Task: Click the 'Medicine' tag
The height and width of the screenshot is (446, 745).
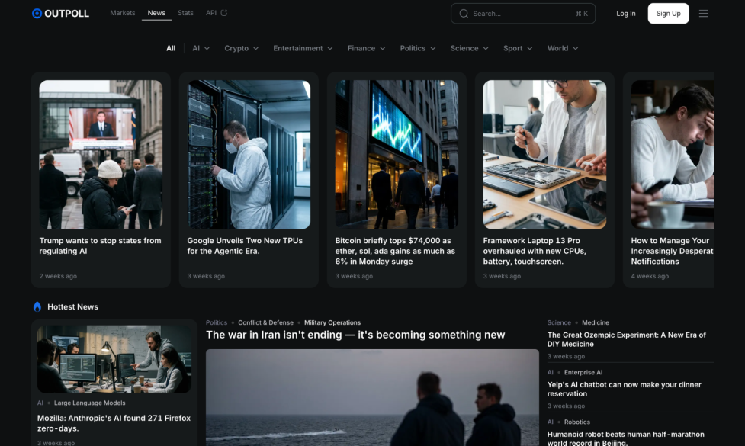Action: point(596,322)
